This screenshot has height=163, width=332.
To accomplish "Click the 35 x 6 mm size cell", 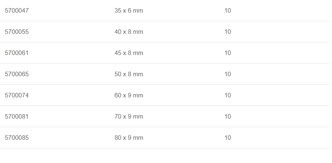I will point(129,11).
